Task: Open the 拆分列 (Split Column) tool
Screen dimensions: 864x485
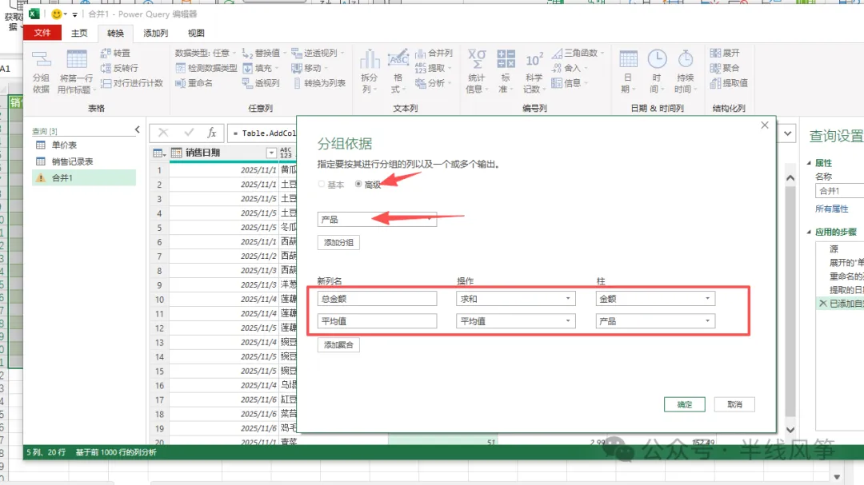Action: click(369, 72)
